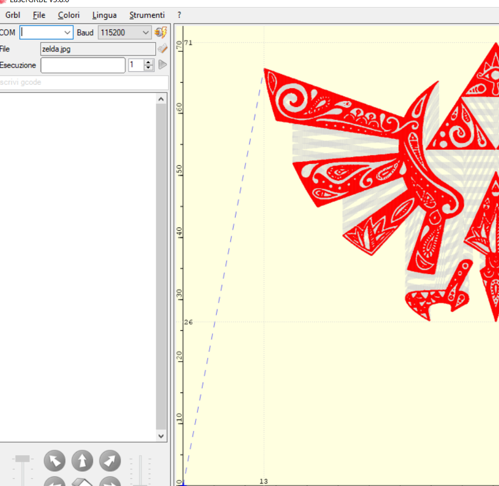Expand the Baud rate dropdown
The height and width of the screenshot is (486, 499).
tap(145, 32)
